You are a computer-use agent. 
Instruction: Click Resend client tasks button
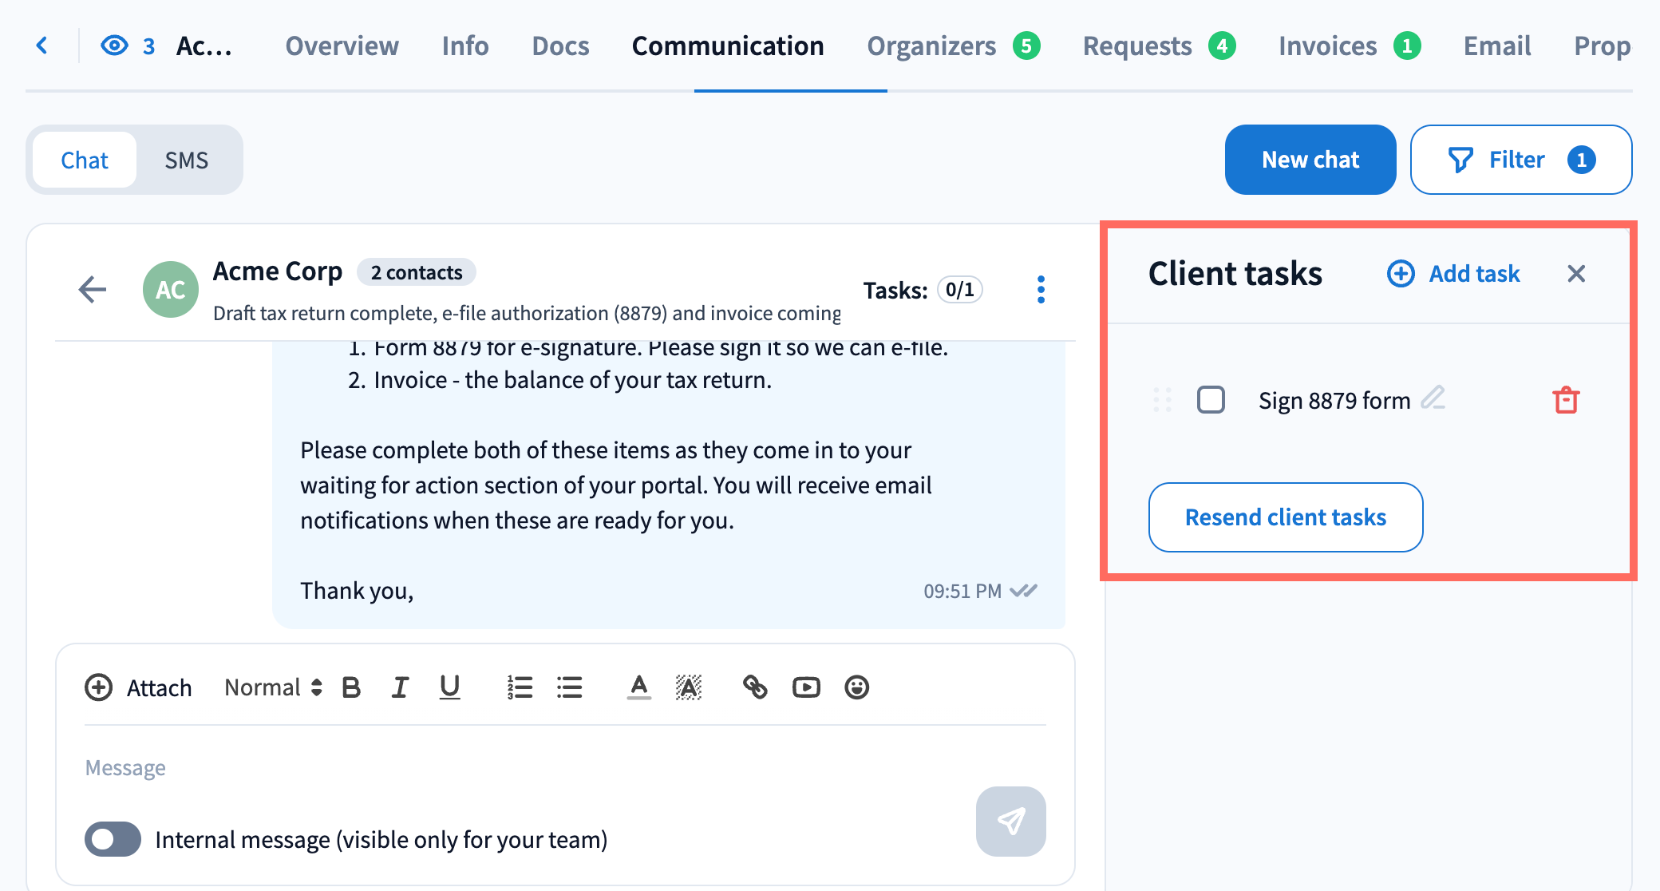[1285, 517]
